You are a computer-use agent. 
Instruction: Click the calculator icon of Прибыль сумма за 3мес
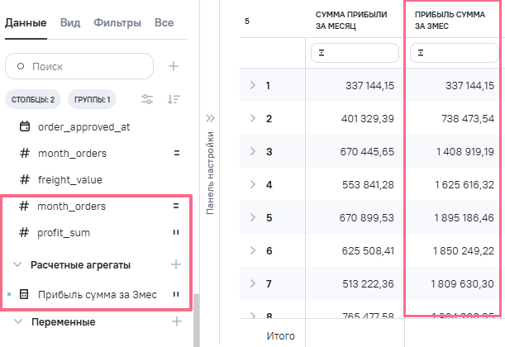coord(24,294)
